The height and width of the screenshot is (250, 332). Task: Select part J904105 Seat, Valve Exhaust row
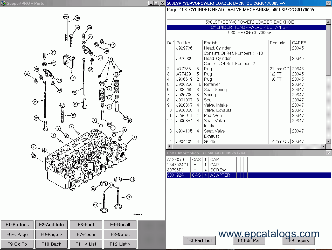pyautogui.click(x=246, y=131)
